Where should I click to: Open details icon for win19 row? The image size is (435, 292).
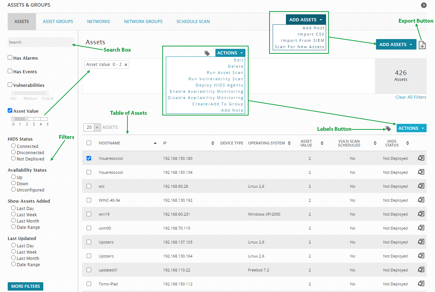[421, 214]
